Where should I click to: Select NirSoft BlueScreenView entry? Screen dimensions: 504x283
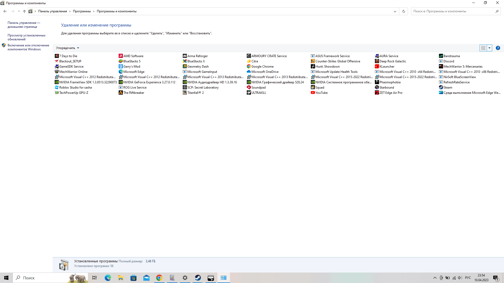coord(458,77)
